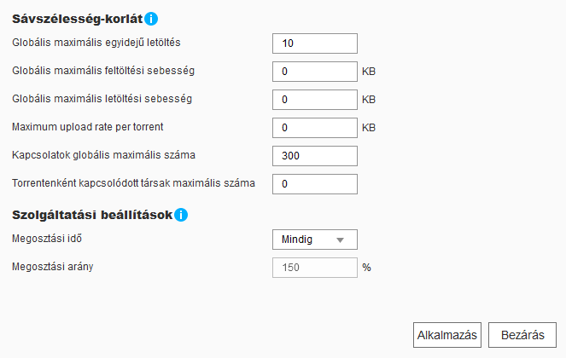Click info icon beside Sávszélesség-korlát heading
Viewport: 566px width, 358px height.
[x=151, y=18]
